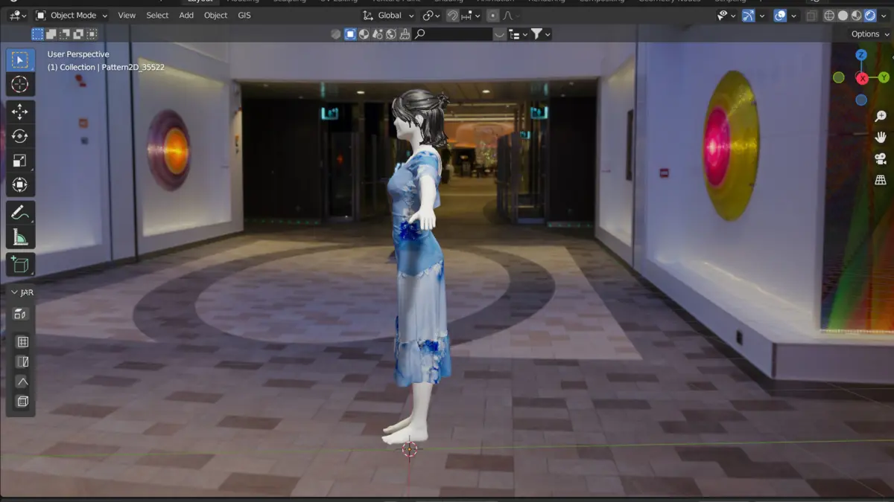Set selection mode to Extend

[51, 34]
